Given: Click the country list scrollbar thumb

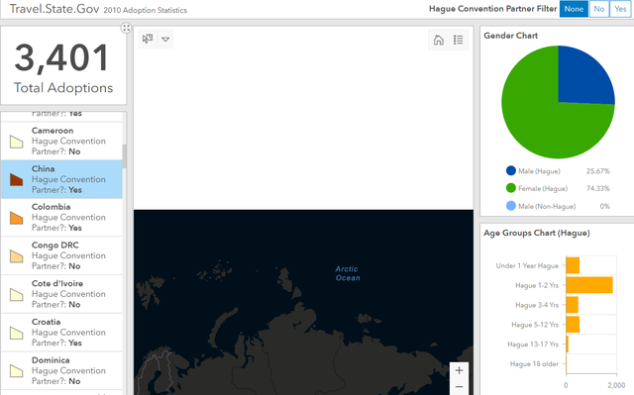Looking at the screenshot, I should pyautogui.click(x=125, y=155).
